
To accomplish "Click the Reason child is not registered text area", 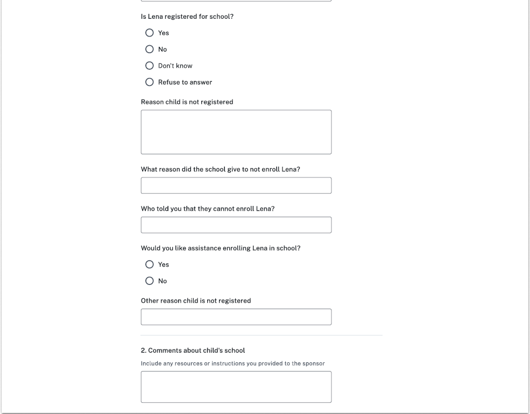I will [236, 132].
